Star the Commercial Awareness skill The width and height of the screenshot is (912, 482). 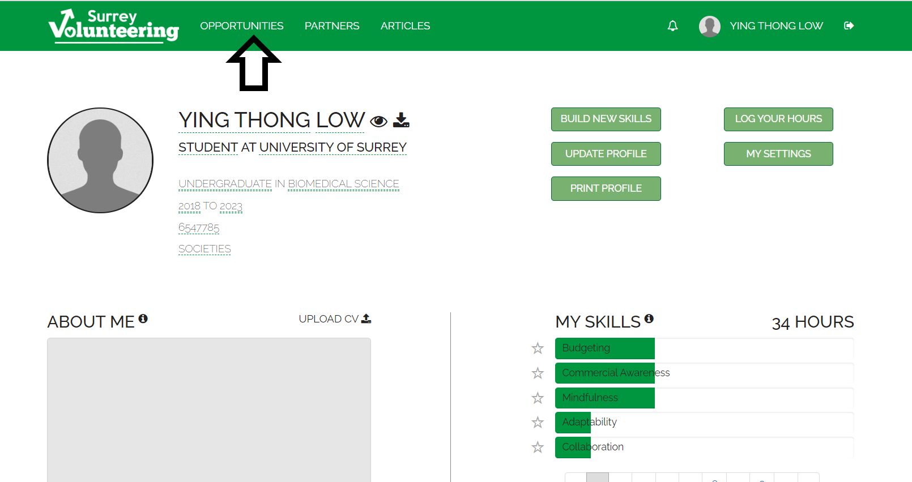538,373
